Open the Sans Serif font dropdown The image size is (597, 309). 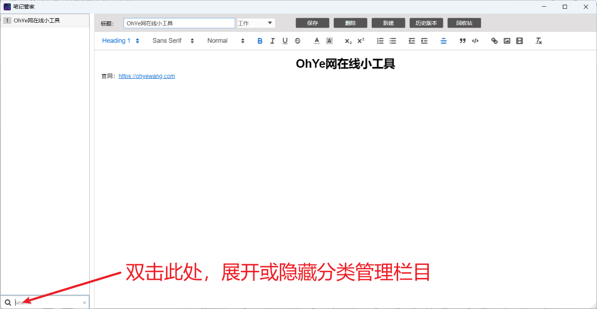(x=173, y=41)
